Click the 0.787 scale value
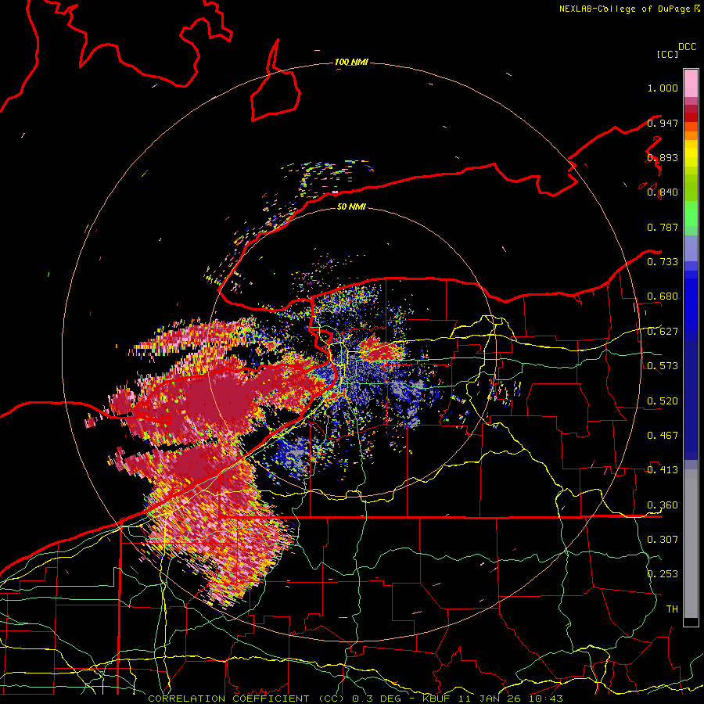704x704 pixels. pos(663,227)
